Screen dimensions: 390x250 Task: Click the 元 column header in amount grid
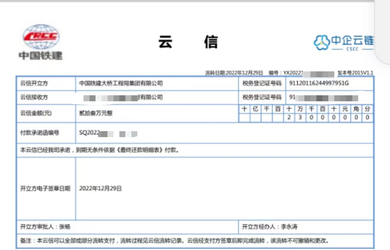pyautogui.click(x=345, y=109)
